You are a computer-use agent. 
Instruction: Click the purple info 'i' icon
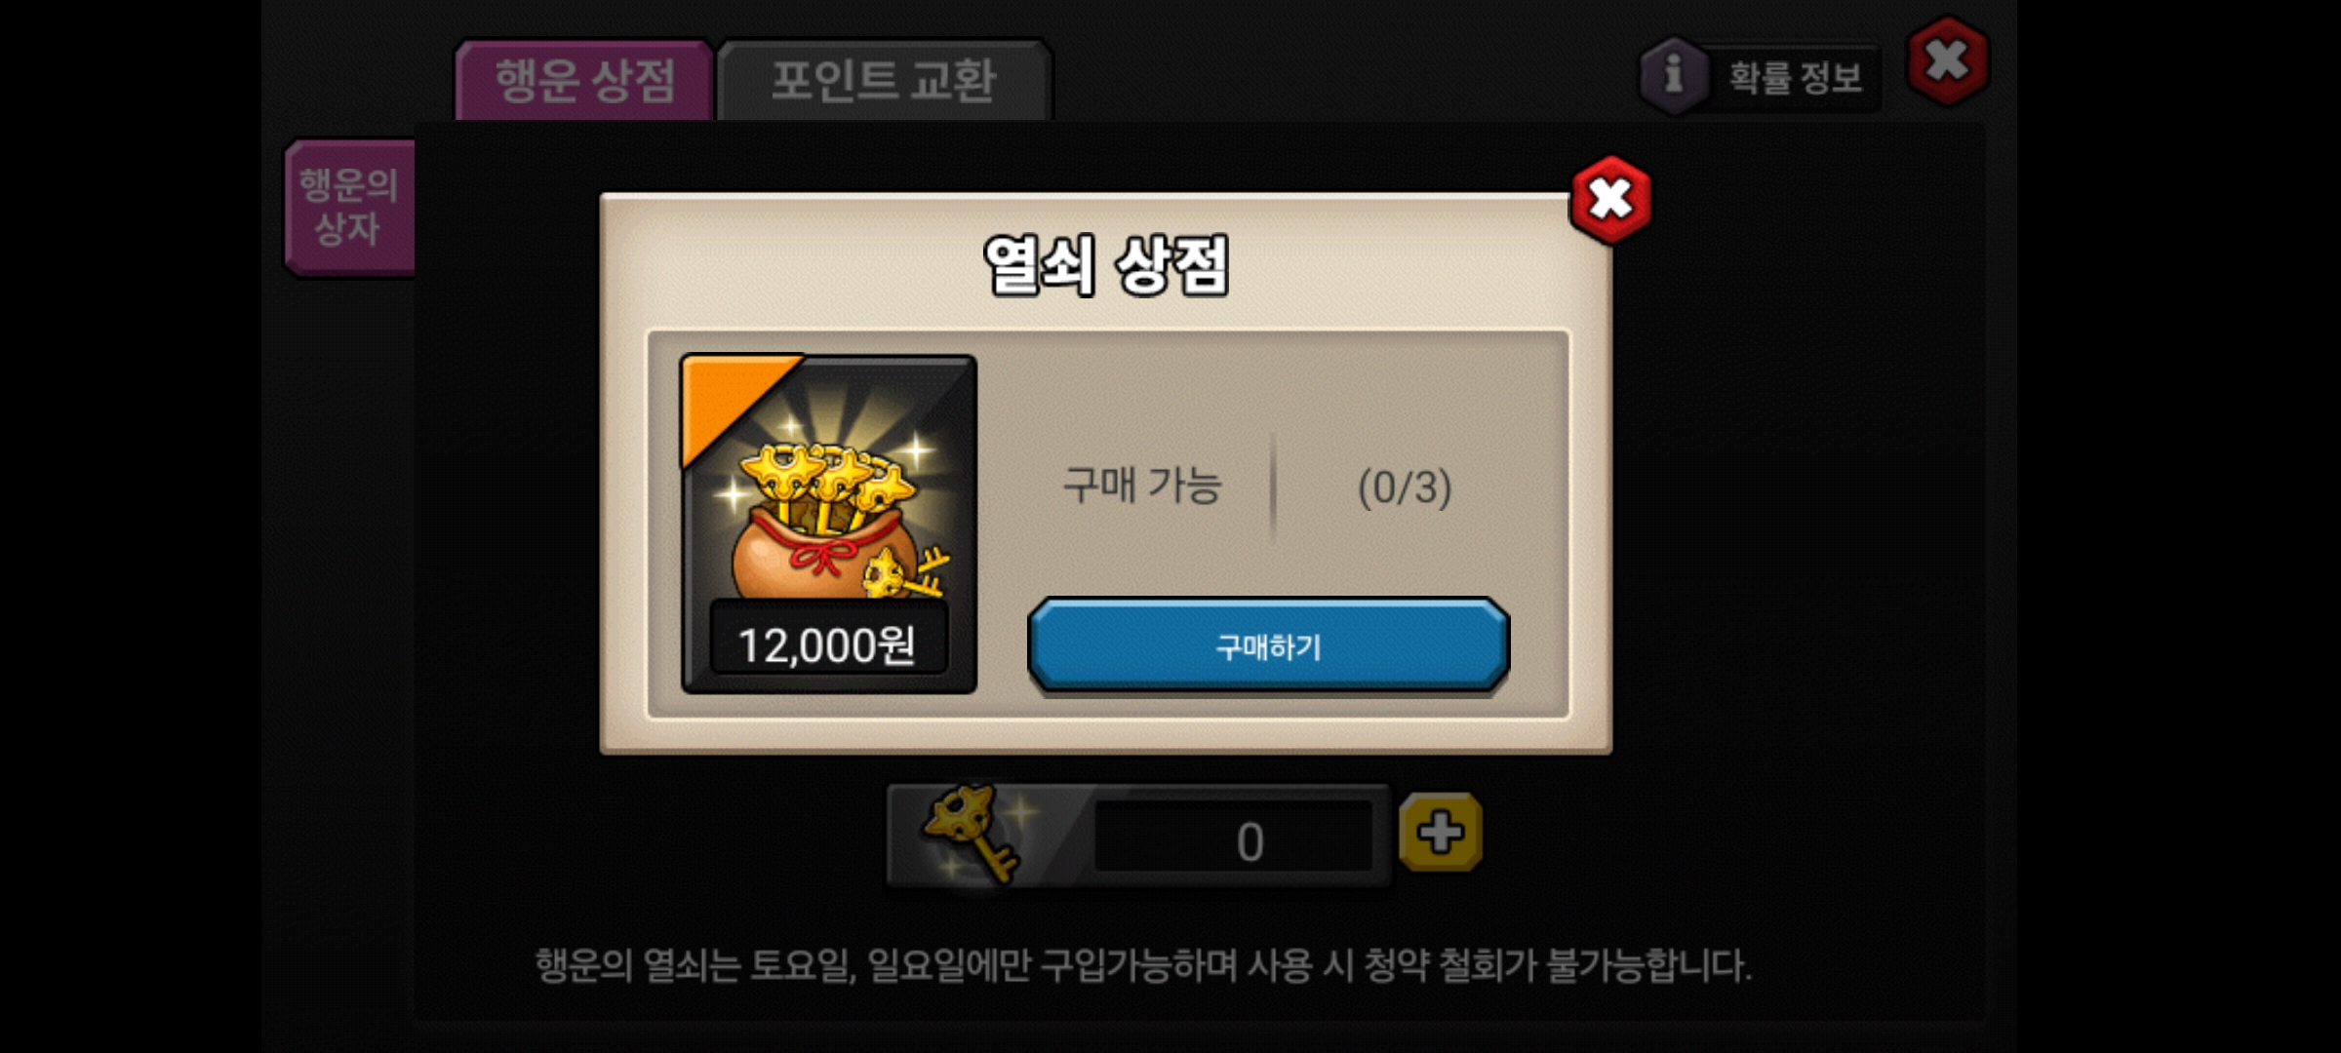click(x=1674, y=76)
